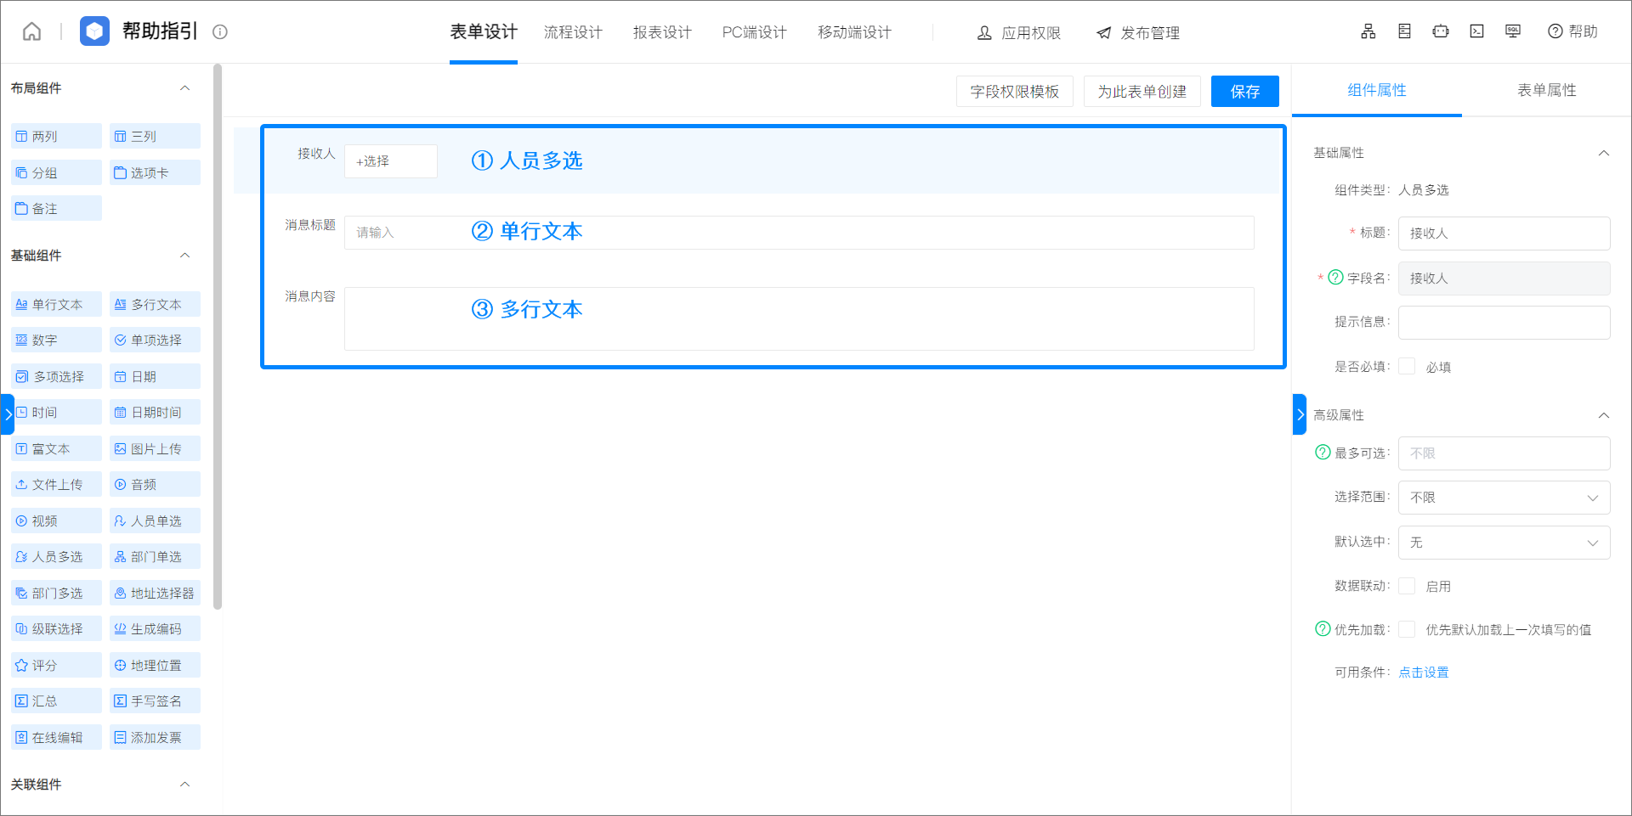The image size is (1632, 816).
Task: Select the 数字 component
Action: point(56,340)
